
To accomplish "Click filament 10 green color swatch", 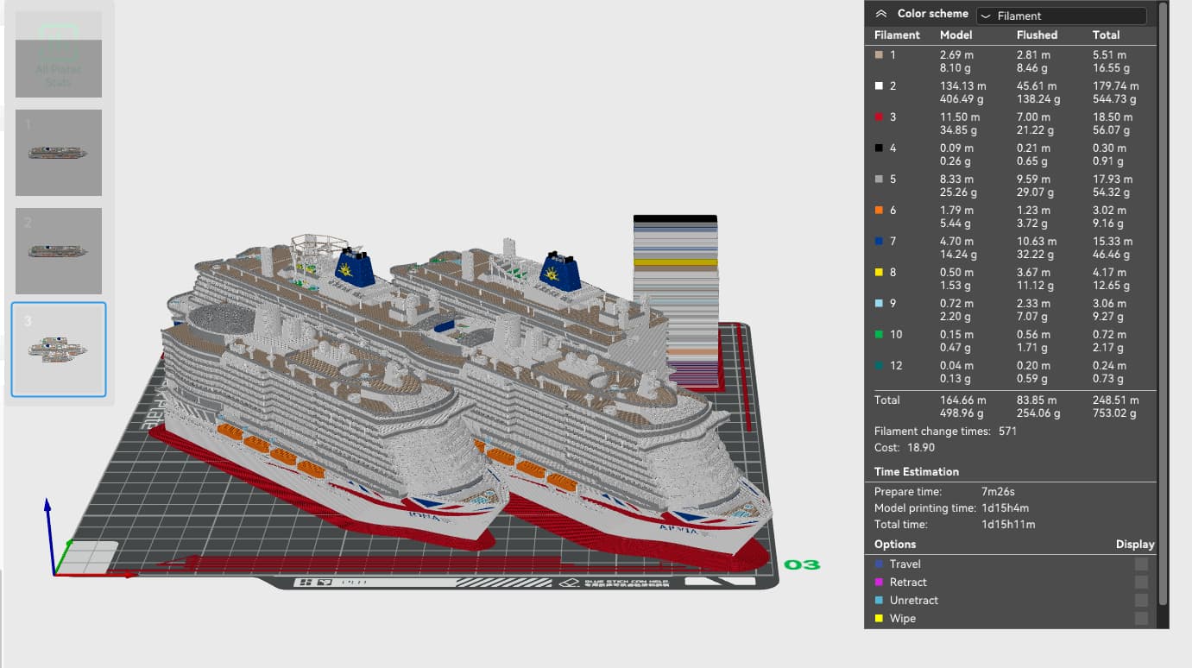I will point(879,334).
